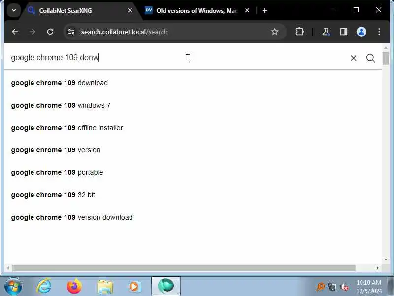Open Chrome Labs flask icon

[x=326, y=32]
